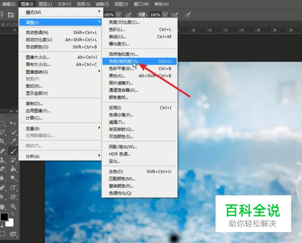Click the white background color swatch
Image resolution: width=302 pixels, height=243 pixels.
10,224
